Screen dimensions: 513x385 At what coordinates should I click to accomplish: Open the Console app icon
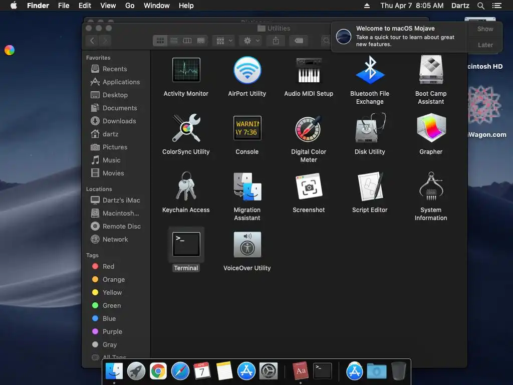247,128
